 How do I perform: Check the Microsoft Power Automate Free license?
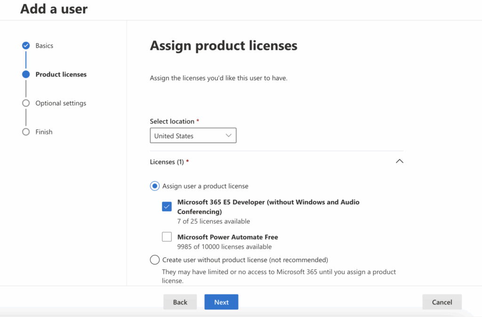coord(167,237)
